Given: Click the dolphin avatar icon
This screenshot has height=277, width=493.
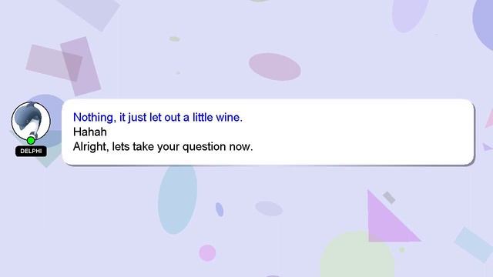Looking at the screenshot, I should (31, 122).
